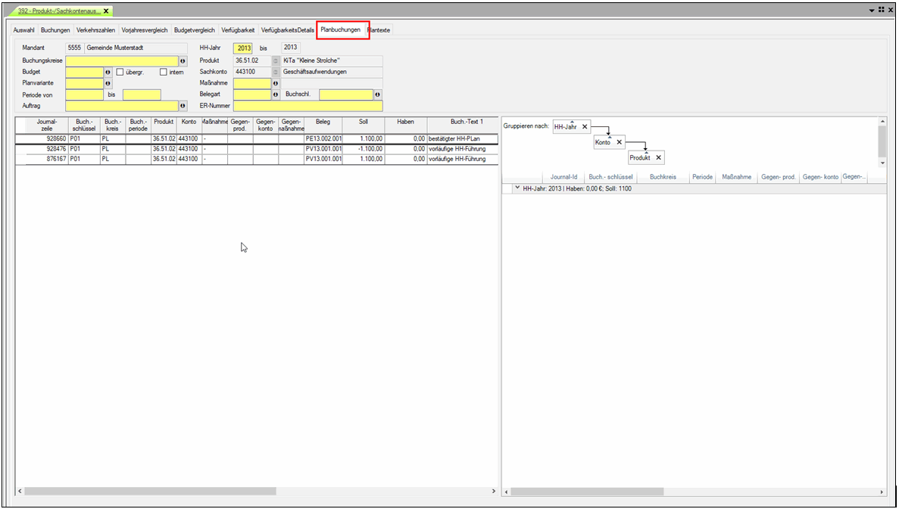Enable the übergr. checkbox
The image size is (899, 509).
[x=120, y=72]
